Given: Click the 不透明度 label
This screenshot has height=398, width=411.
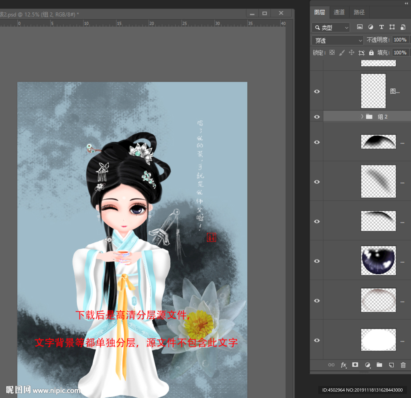Looking at the screenshot, I should pos(378,40).
